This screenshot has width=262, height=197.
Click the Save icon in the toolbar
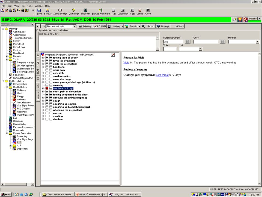point(39,10)
